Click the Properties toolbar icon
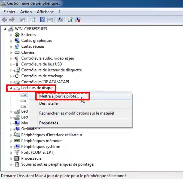The height and width of the screenshot is (179, 183). [32, 20]
